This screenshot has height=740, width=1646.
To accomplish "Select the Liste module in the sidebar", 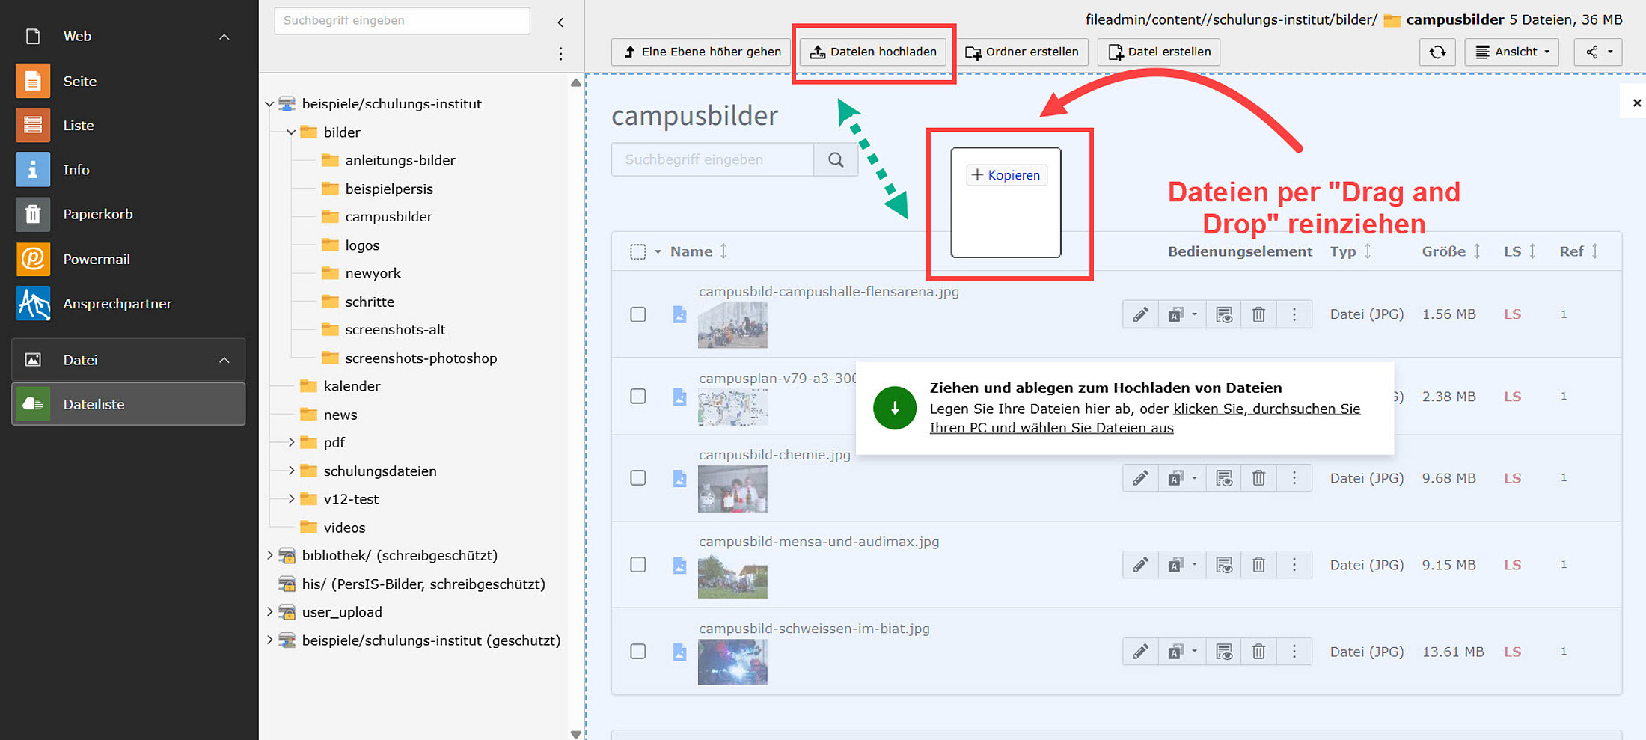I will [x=78, y=126].
